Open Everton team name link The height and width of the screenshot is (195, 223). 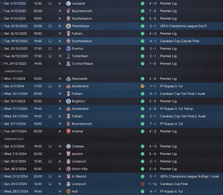tap(78, 49)
